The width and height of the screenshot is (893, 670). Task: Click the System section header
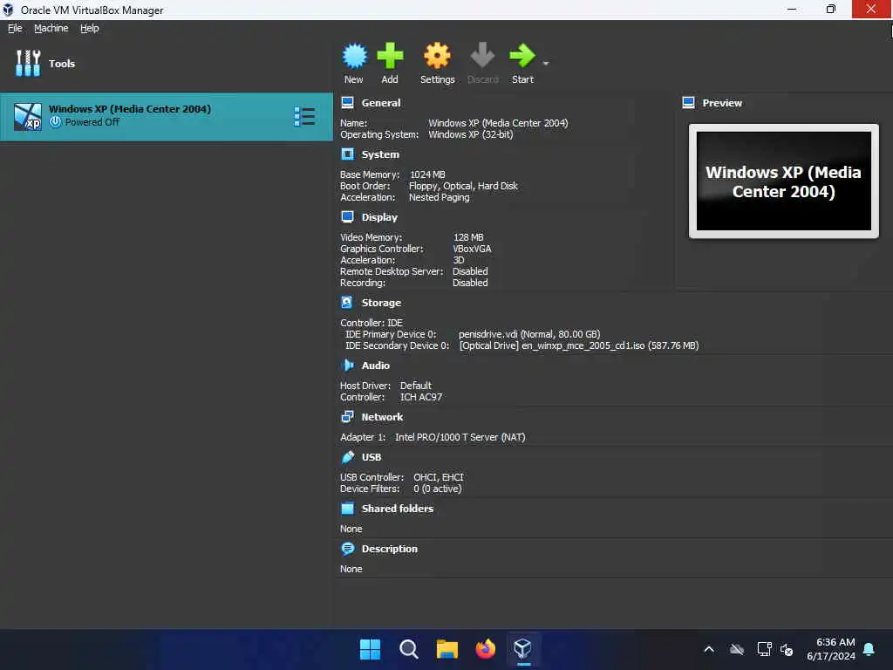click(380, 154)
